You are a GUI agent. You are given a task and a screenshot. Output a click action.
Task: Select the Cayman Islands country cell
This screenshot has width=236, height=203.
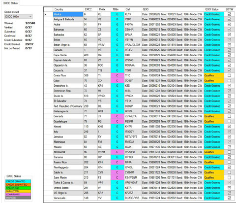(x=68, y=60)
